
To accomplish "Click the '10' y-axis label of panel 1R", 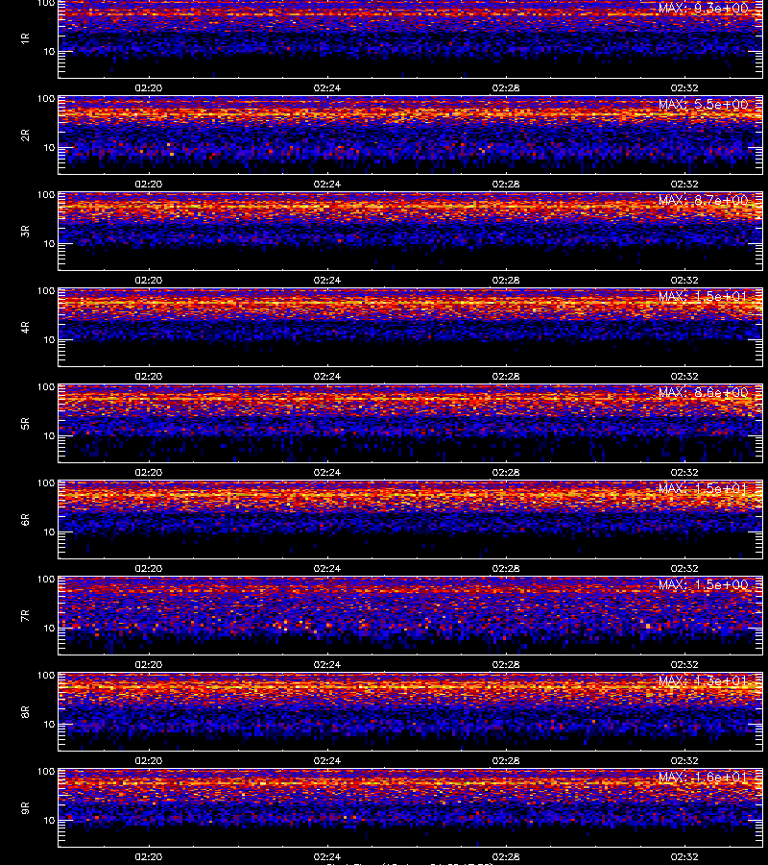I will [49, 52].
